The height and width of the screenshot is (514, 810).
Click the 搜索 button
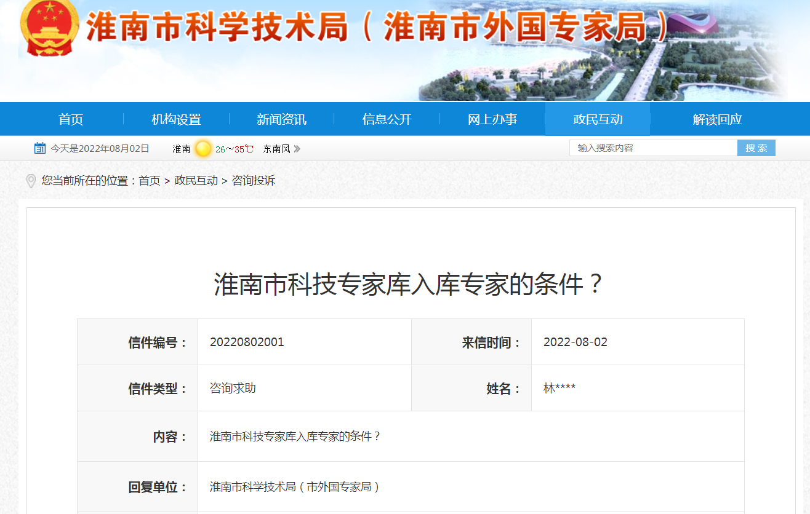[756, 148]
